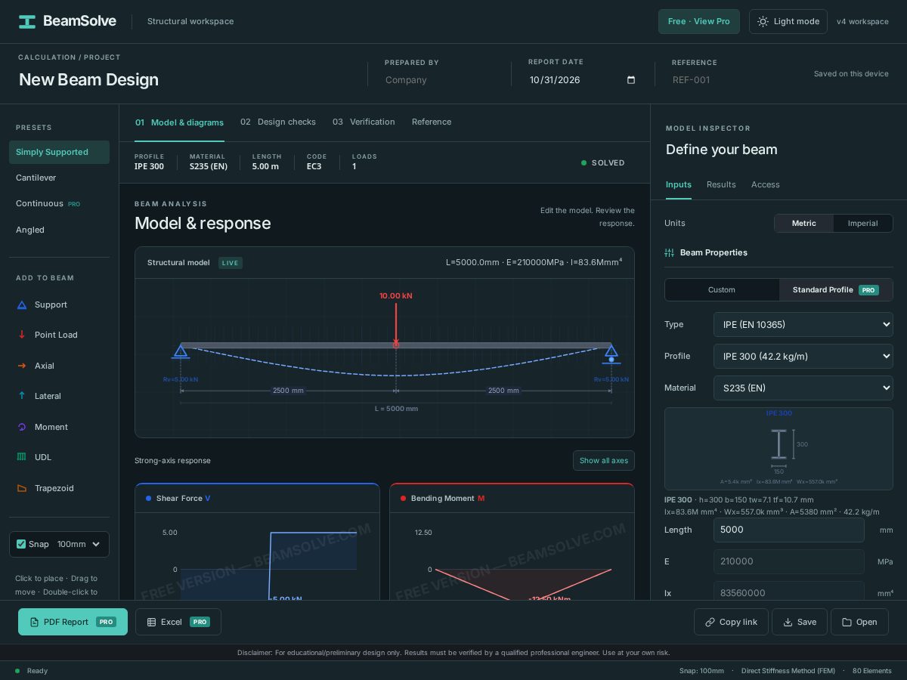Click the PDF Report document icon
Screen dimensions: 907x680
[34, 622]
